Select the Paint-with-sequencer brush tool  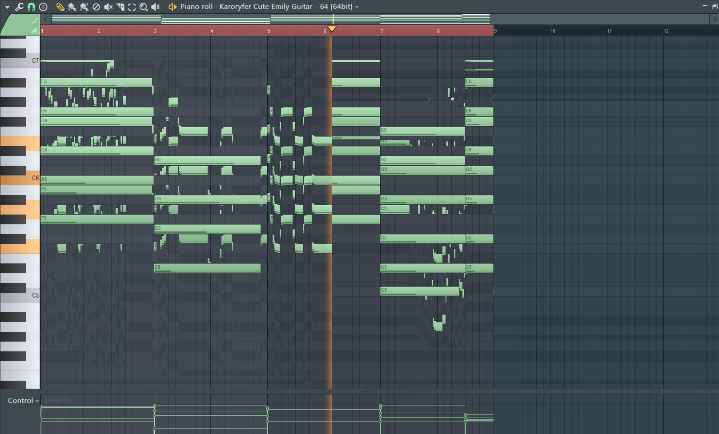point(84,7)
